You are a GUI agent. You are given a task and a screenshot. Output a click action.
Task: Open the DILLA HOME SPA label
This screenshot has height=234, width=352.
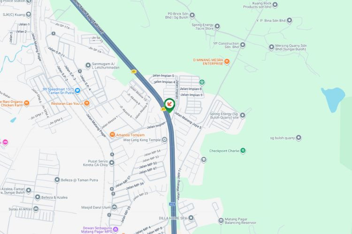click(173, 218)
